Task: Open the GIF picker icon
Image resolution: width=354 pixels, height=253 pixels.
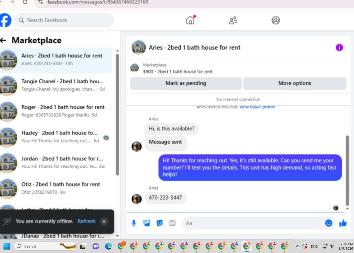Action: 172,223
